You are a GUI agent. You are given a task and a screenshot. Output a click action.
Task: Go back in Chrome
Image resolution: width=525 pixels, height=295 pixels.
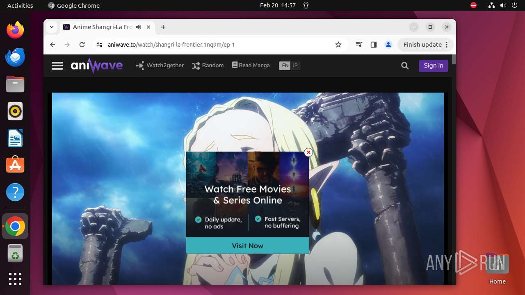click(52, 45)
